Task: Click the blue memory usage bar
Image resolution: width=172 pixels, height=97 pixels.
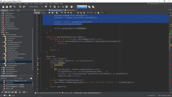Action: coord(82,7)
